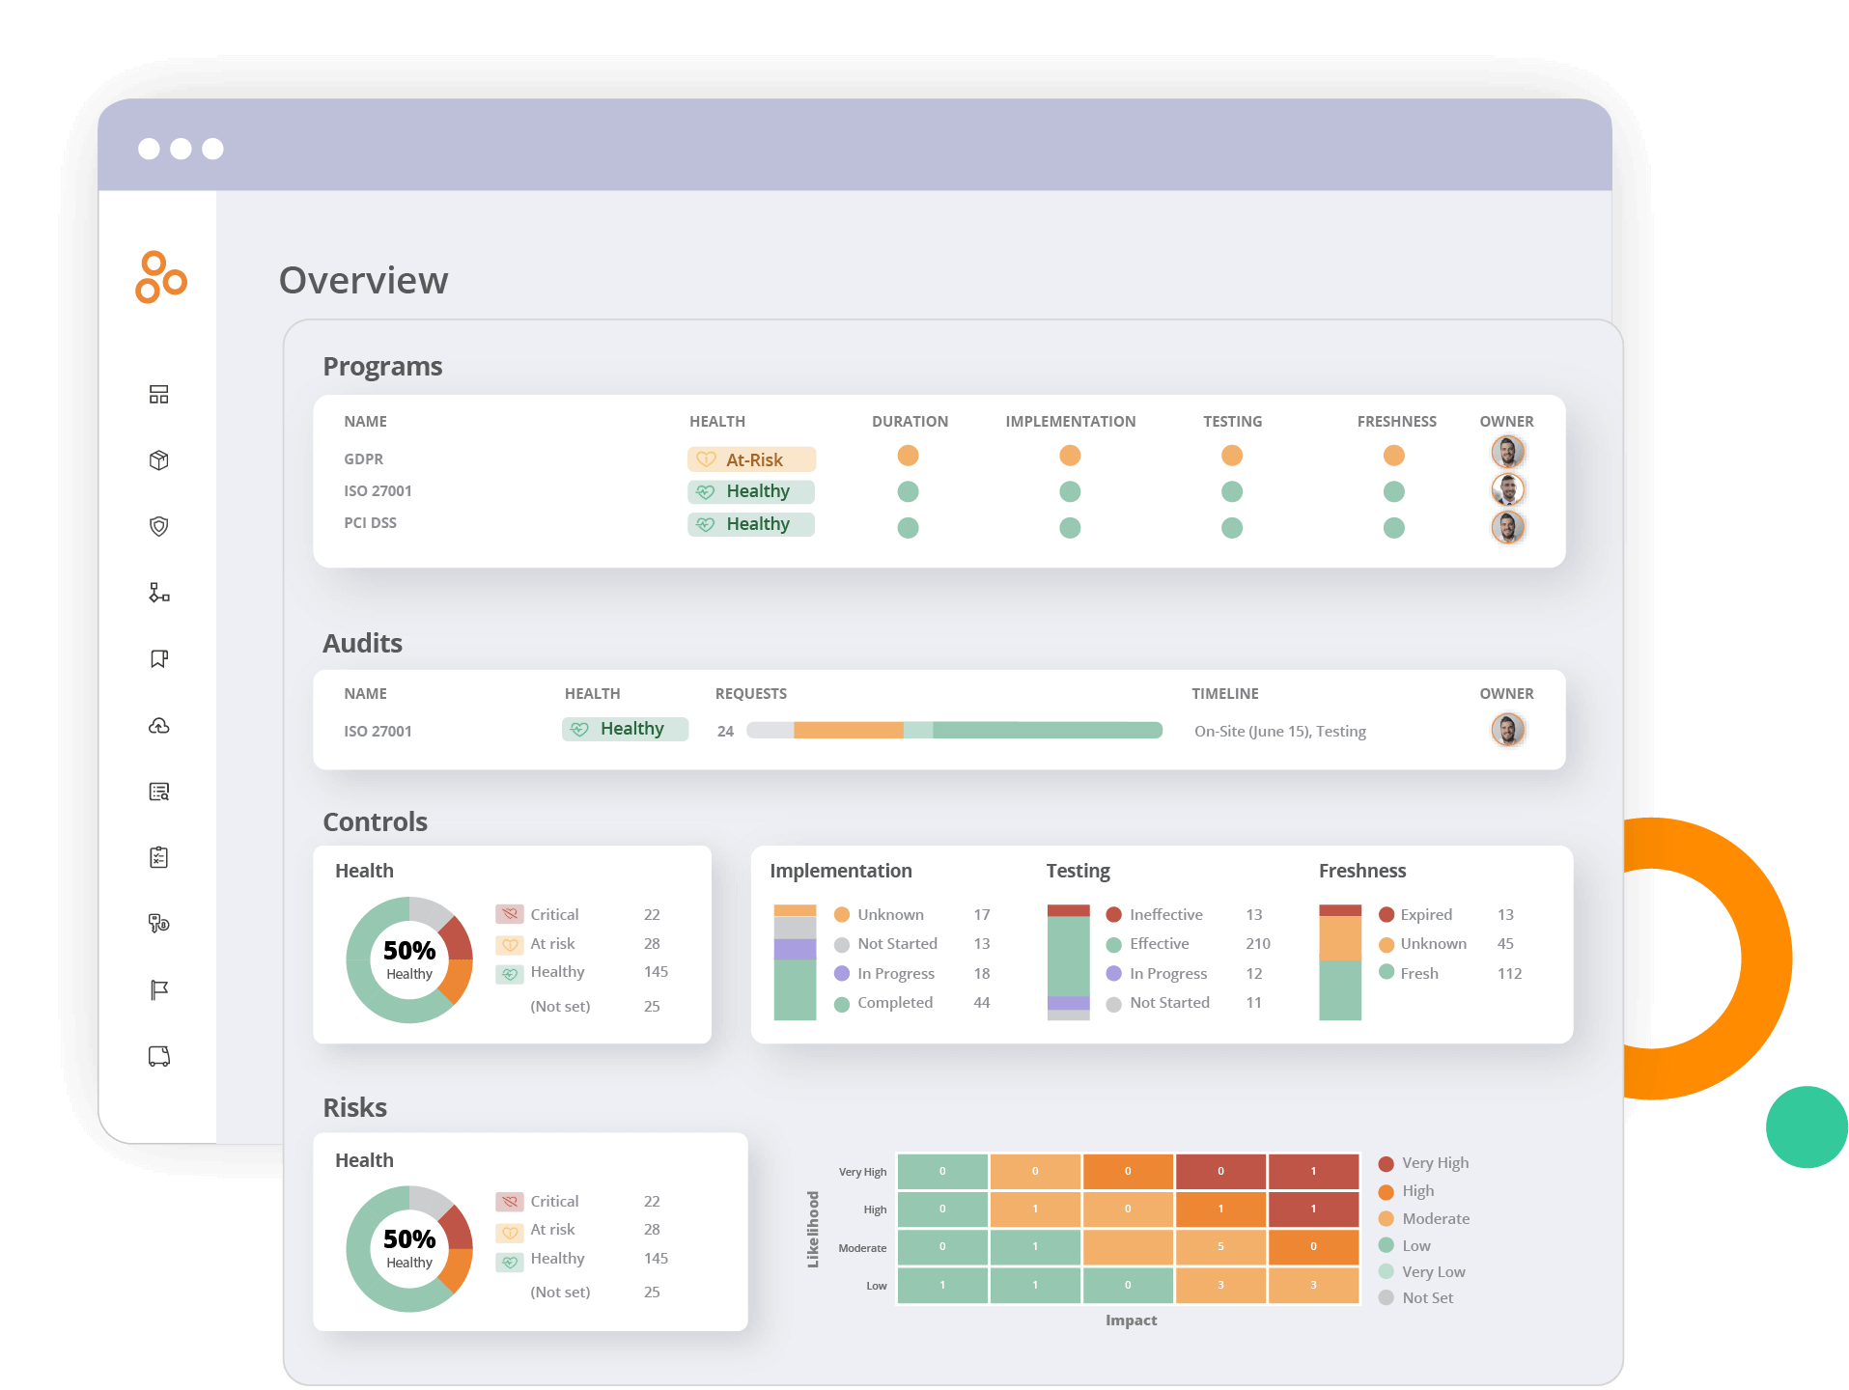Click the Controls Critical legend entry
The width and height of the screenshot is (1849, 1390).
(x=578, y=914)
